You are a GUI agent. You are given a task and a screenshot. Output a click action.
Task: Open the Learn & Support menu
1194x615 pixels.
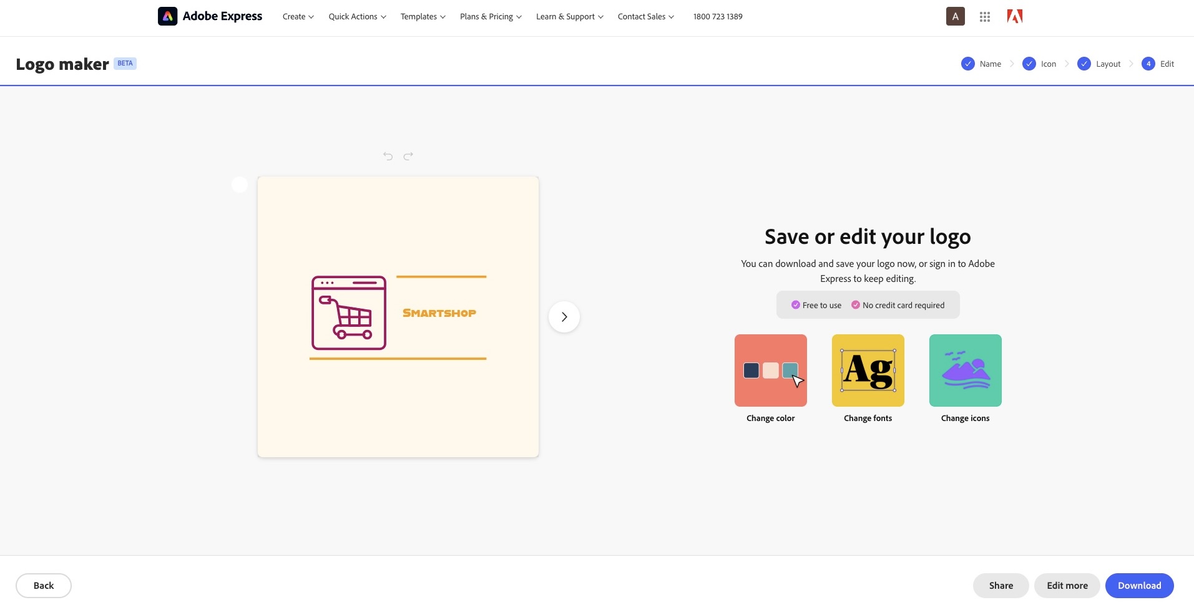click(x=569, y=16)
